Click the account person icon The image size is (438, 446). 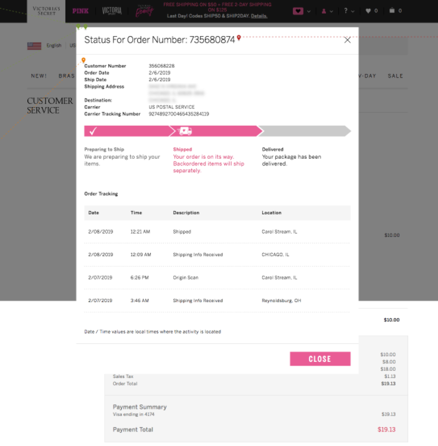tap(323, 11)
